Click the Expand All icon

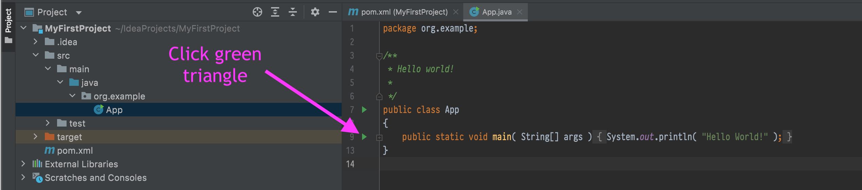(x=275, y=12)
